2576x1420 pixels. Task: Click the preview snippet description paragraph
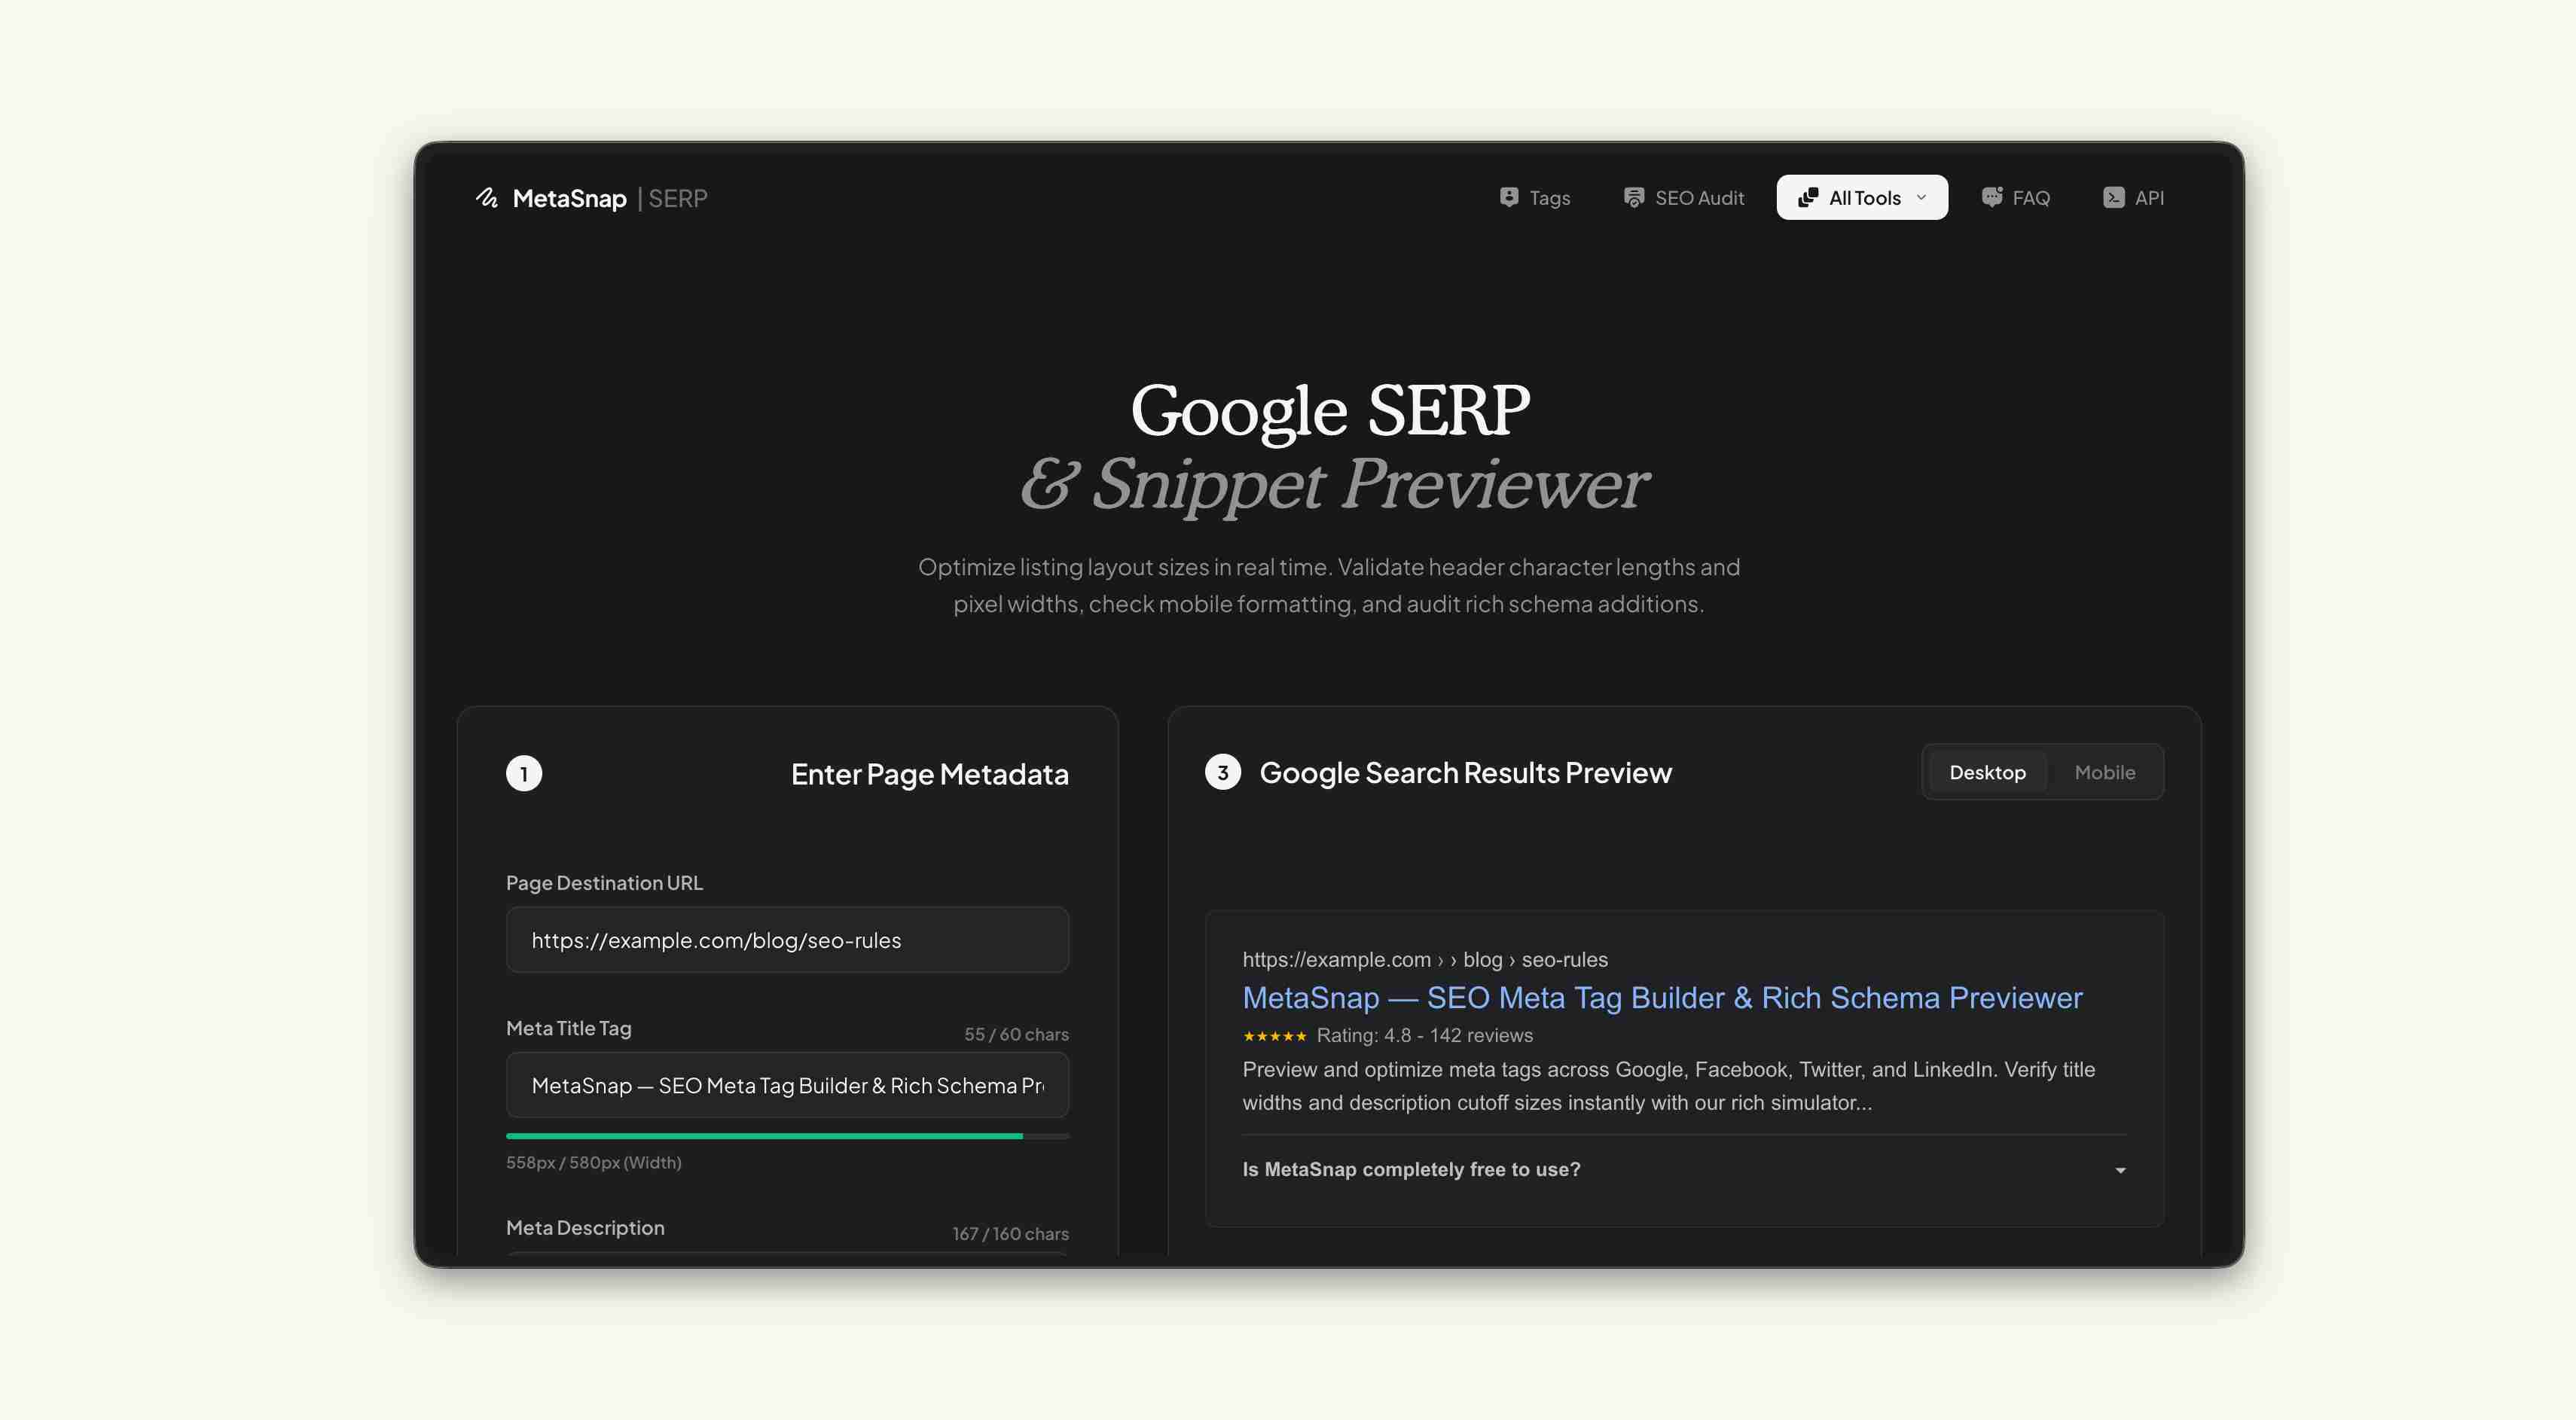[x=1668, y=1085]
